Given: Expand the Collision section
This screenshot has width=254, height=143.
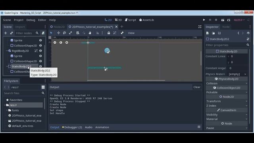Looking at the screenshot, I should click(x=227, y=83).
